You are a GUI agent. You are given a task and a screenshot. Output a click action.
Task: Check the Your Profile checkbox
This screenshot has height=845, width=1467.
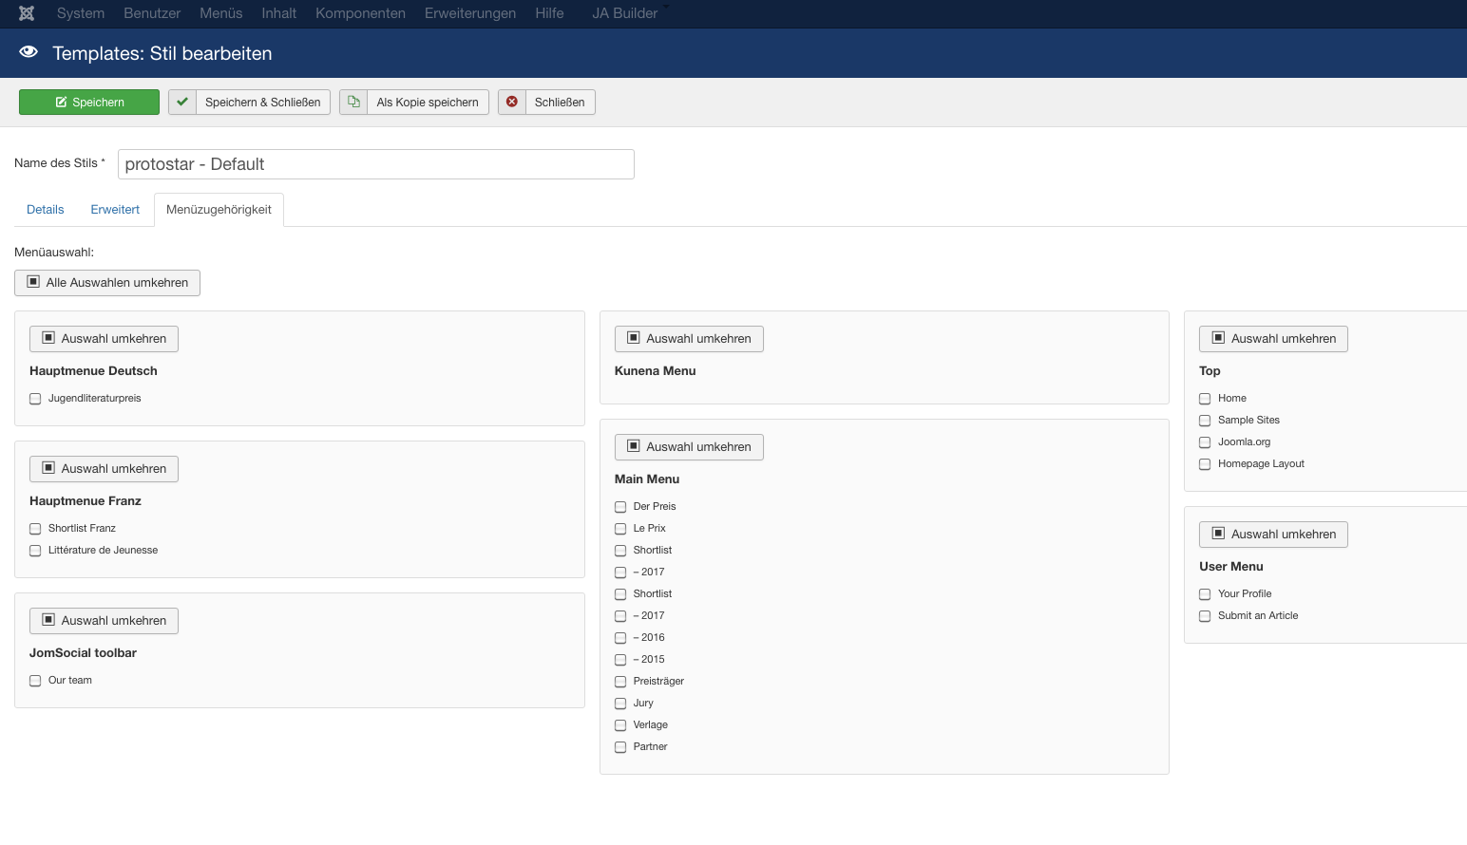point(1205,594)
